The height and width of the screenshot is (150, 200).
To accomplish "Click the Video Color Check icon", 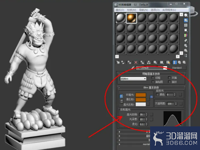I will 186,35.
